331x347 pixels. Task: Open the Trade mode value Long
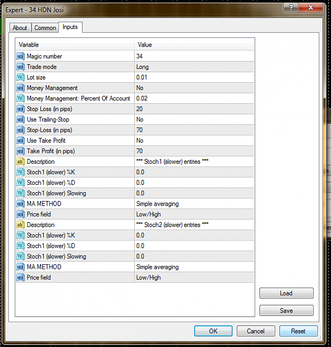tap(194, 67)
